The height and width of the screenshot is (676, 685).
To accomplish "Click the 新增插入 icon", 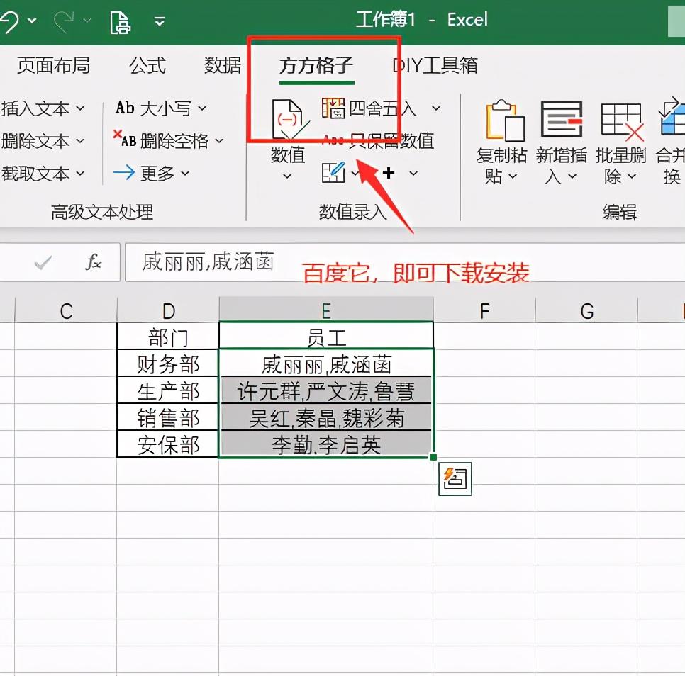I will pos(562,119).
